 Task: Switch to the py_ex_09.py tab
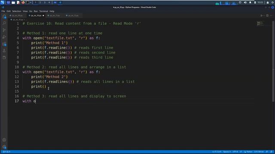coord(17,15)
